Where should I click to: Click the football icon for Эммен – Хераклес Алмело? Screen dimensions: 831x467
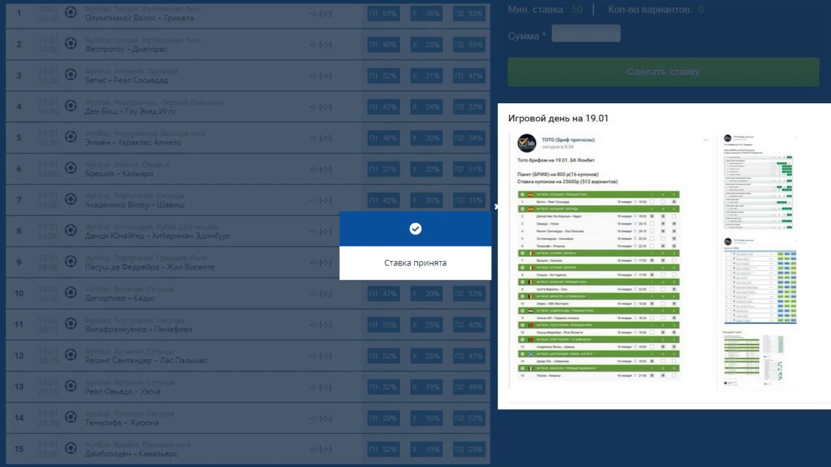point(71,138)
